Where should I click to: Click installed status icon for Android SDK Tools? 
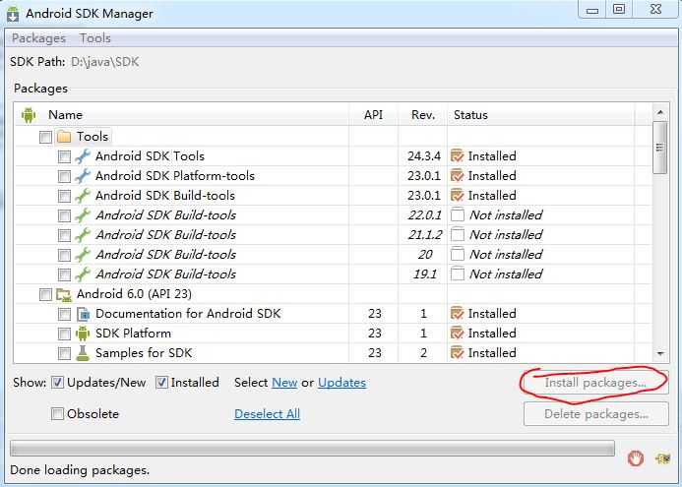click(458, 156)
